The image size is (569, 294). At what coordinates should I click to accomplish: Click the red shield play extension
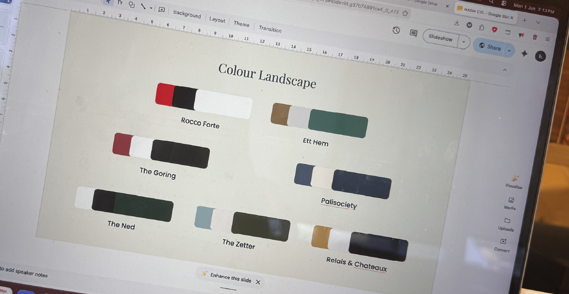(x=494, y=29)
